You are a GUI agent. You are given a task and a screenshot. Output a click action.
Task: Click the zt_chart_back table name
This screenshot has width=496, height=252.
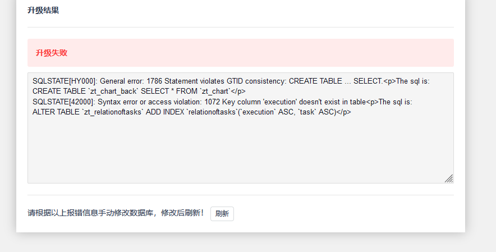[x=110, y=91]
